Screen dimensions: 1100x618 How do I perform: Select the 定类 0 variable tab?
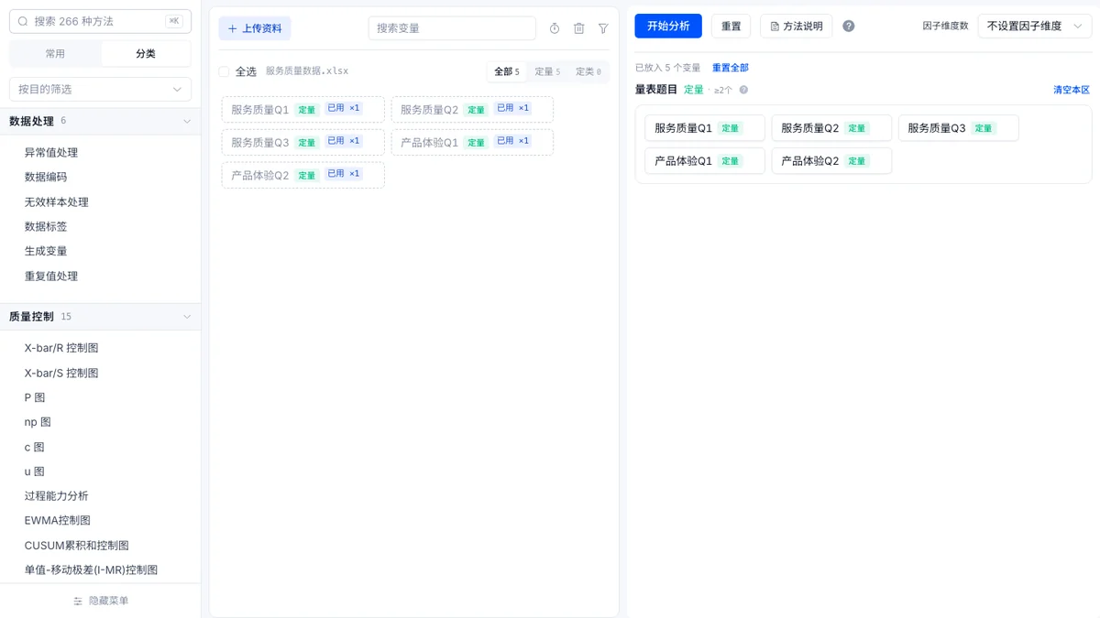tap(588, 71)
